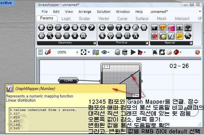Select the orange paint Custom Preview icon

point(163,28)
